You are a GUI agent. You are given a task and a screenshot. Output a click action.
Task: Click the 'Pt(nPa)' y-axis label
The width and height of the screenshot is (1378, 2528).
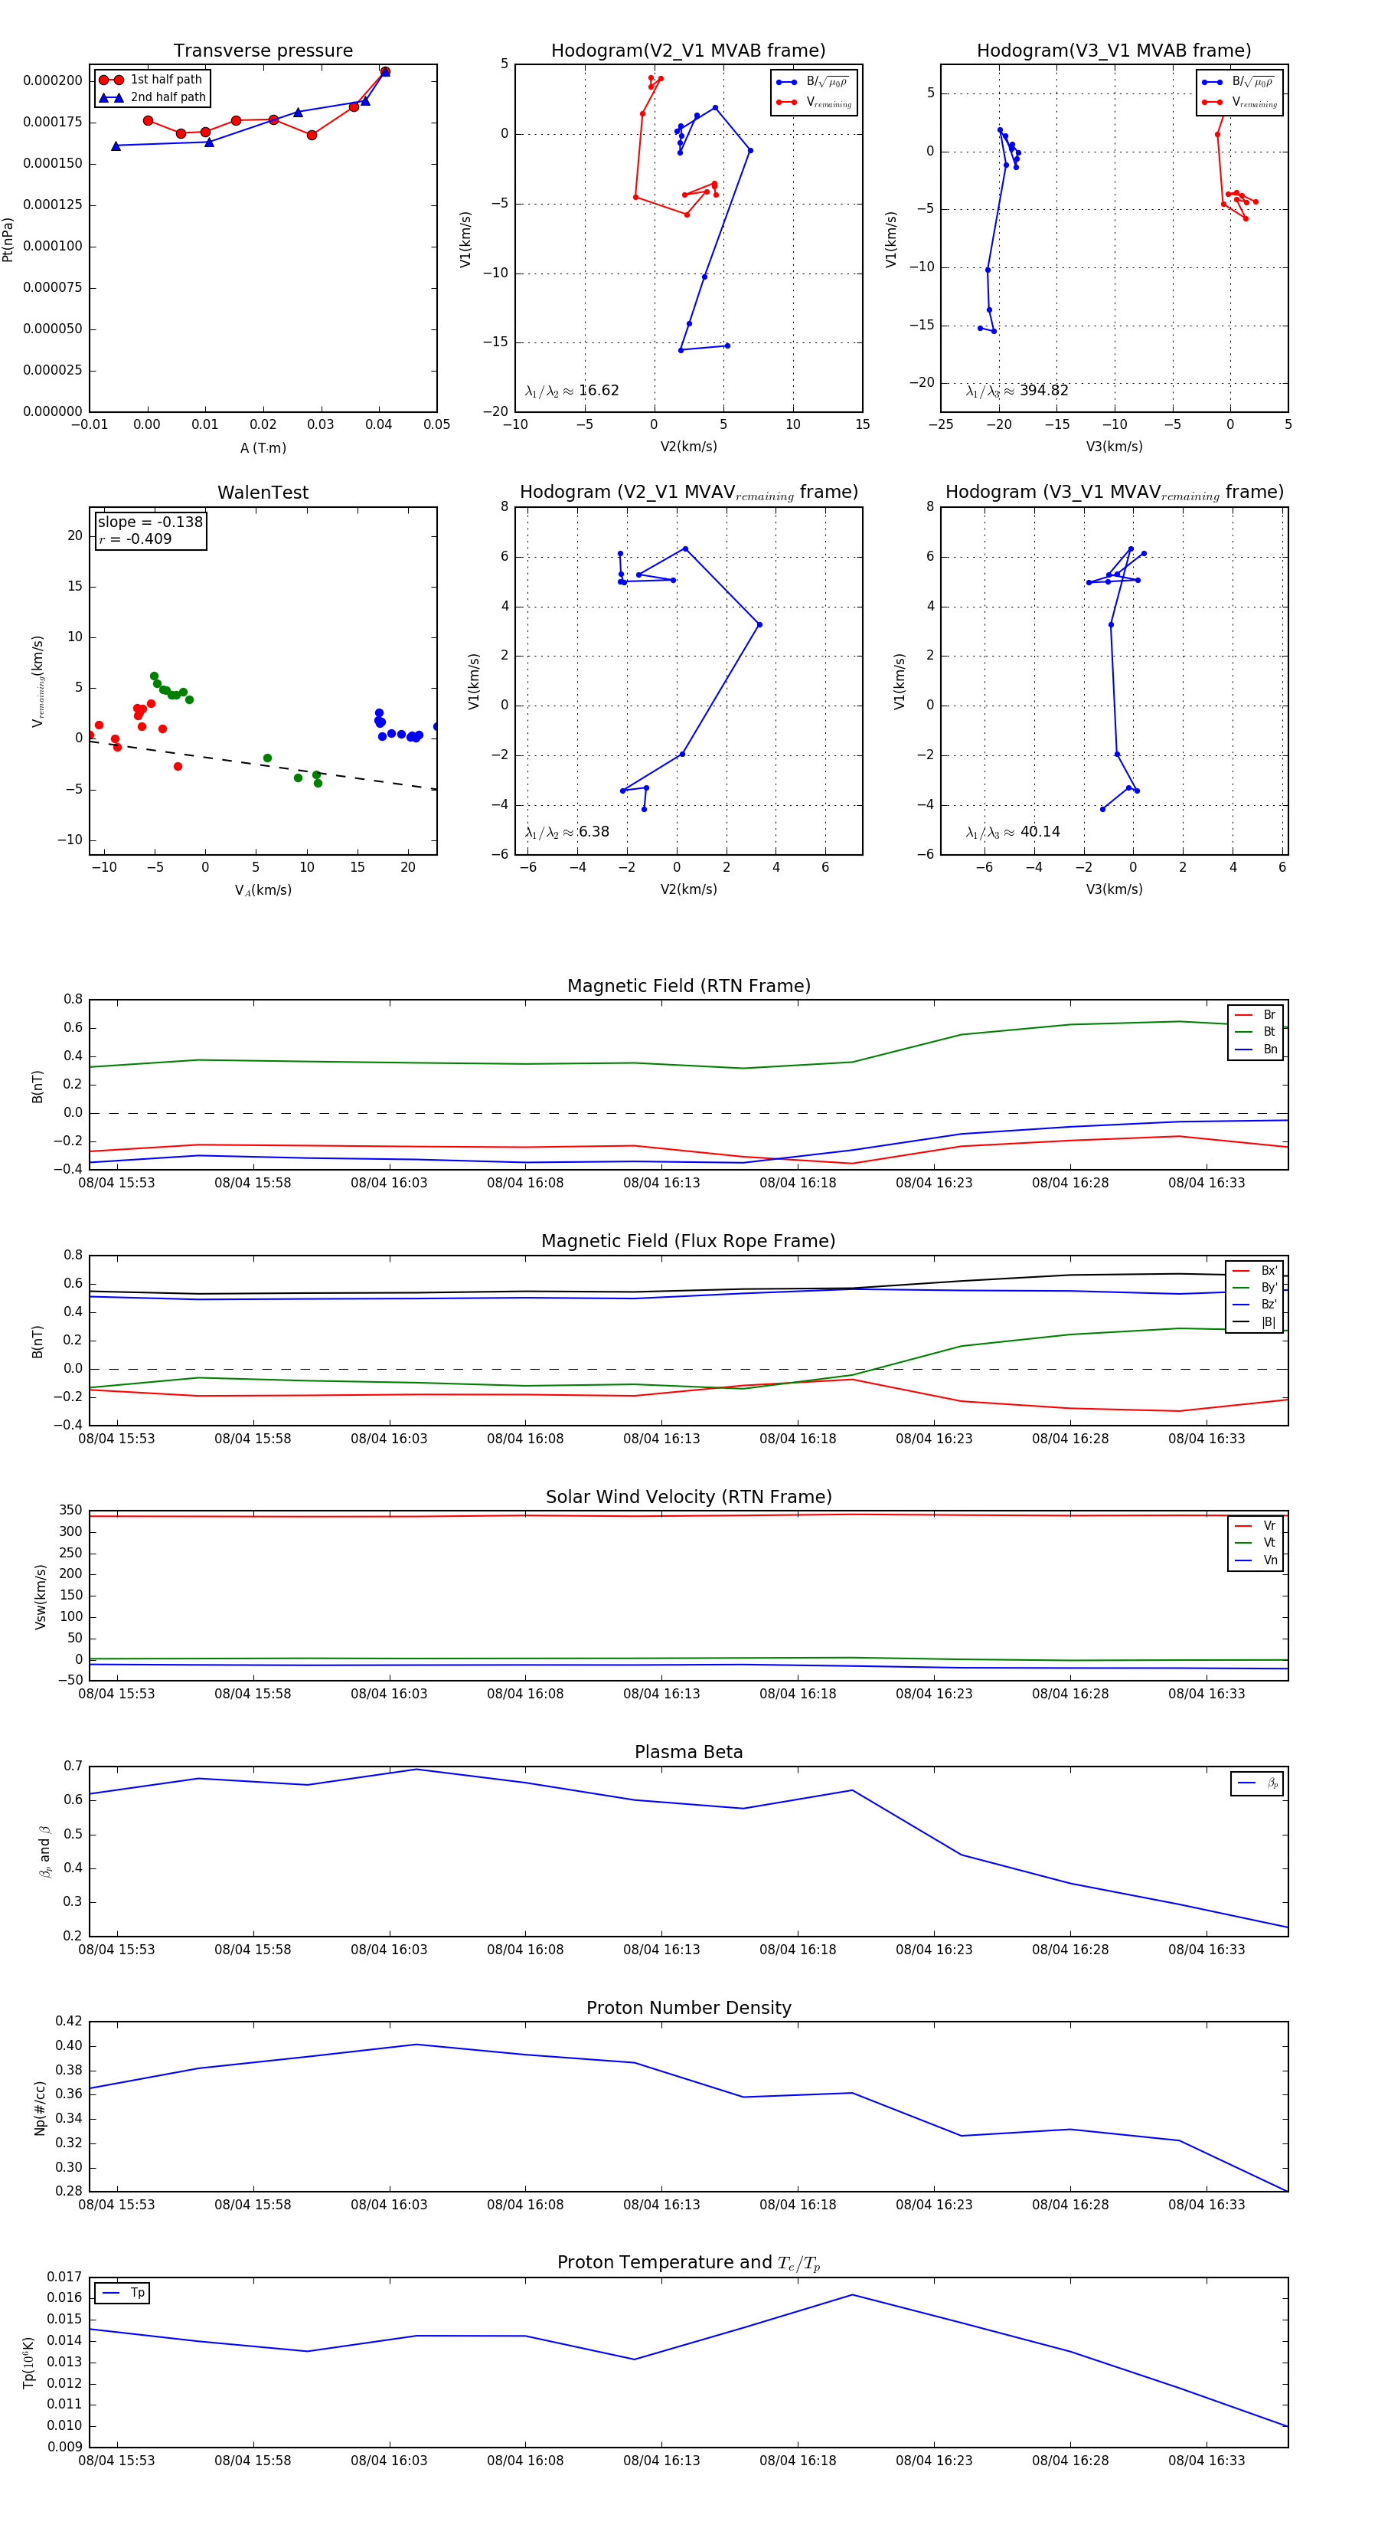click(8, 238)
